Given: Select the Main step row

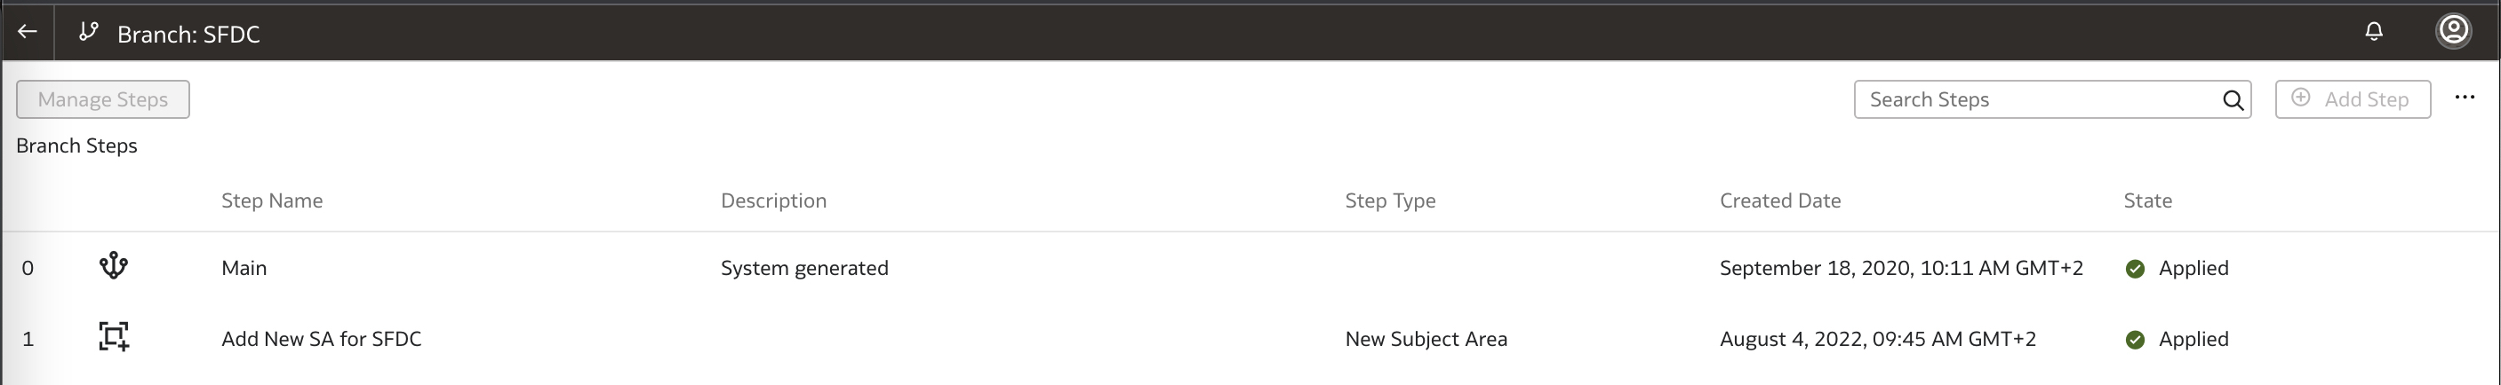Looking at the screenshot, I should [244, 268].
